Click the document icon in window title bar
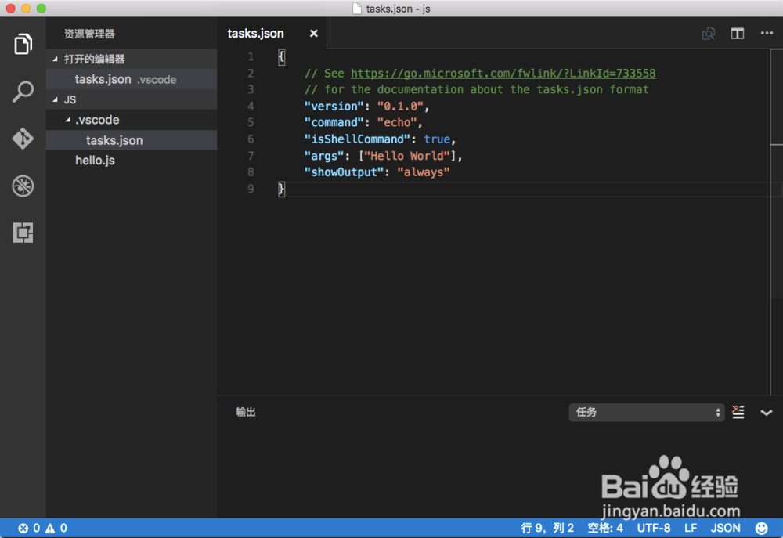The height and width of the screenshot is (538, 783). pyautogui.click(x=357, y=9)
